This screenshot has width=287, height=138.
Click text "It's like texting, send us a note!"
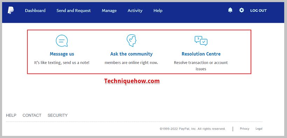[x=62, y=63]
